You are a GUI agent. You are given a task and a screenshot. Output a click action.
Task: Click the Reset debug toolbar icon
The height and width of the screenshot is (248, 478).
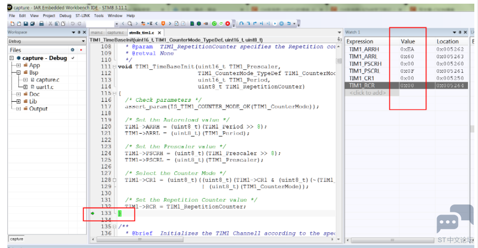(289, 24)
